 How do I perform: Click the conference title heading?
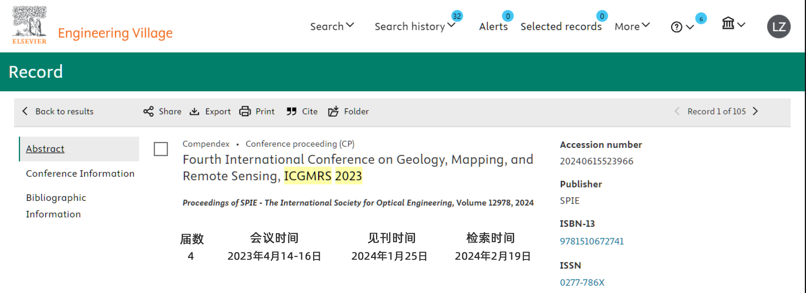coord(358,168)
